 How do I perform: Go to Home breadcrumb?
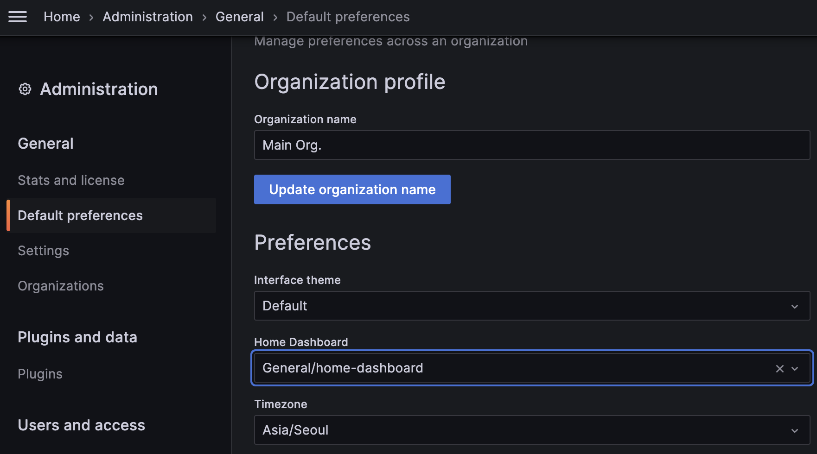pyautogui.click(x=62, y=17)
